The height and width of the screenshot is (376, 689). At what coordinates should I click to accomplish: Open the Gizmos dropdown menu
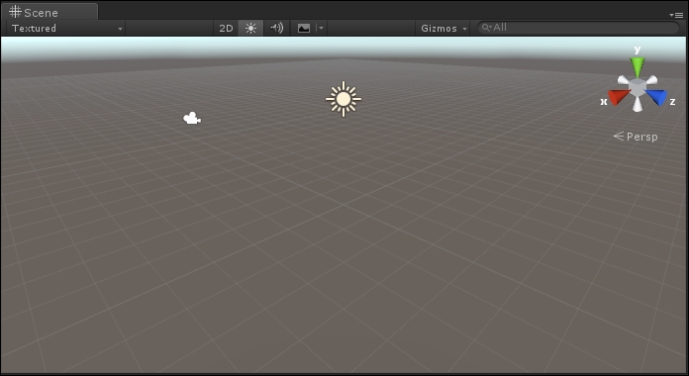point(443,28)
